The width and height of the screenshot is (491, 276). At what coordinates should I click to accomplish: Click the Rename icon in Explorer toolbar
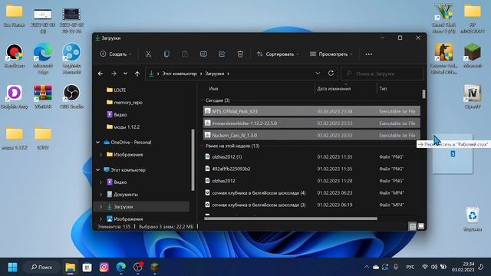pyautogui.click(x=203, y=54)
